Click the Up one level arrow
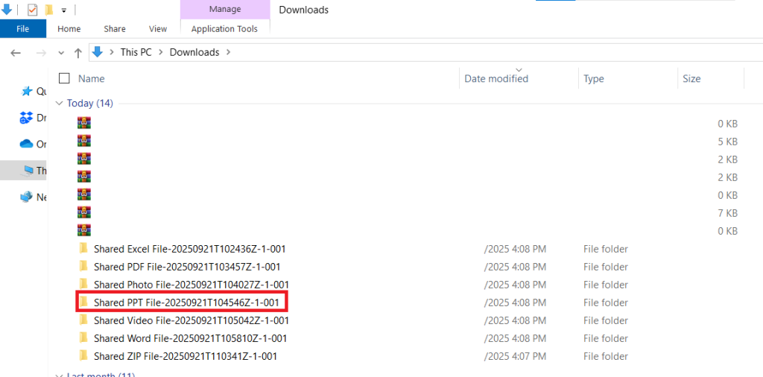The height and width of the screenshot is (377, 763). [x=78, y=53]
